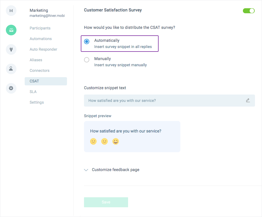Open the Participants menu item
The image size is (262, 217).
pos(40,28)
